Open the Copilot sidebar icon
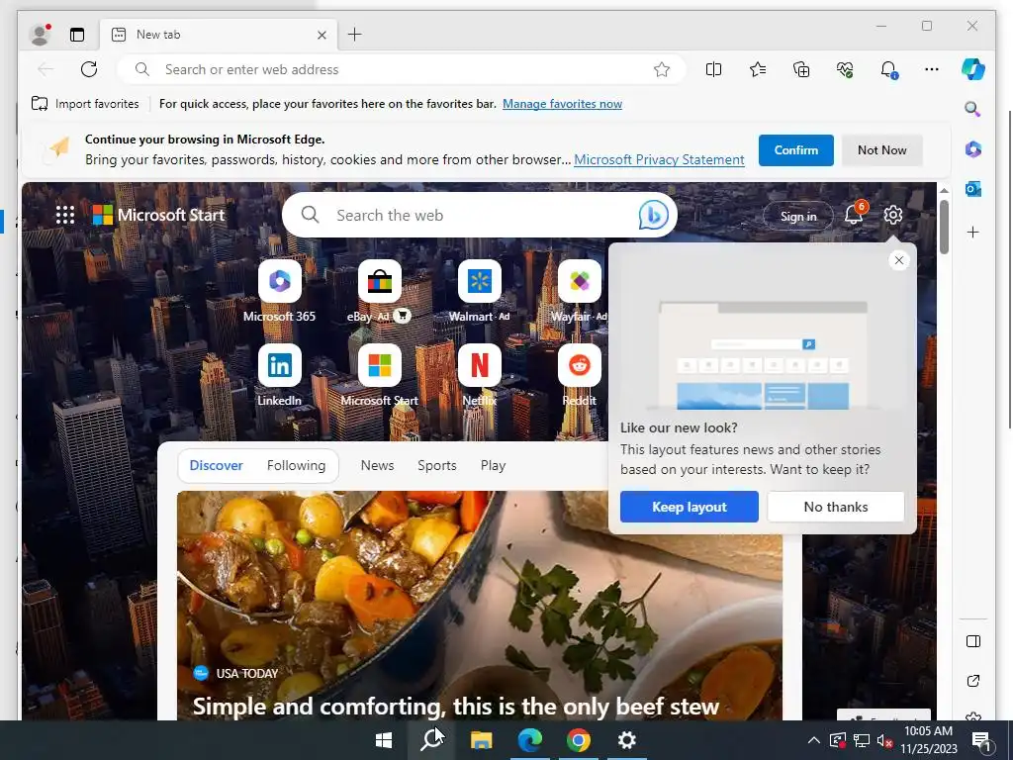 (x=973, y=69)
